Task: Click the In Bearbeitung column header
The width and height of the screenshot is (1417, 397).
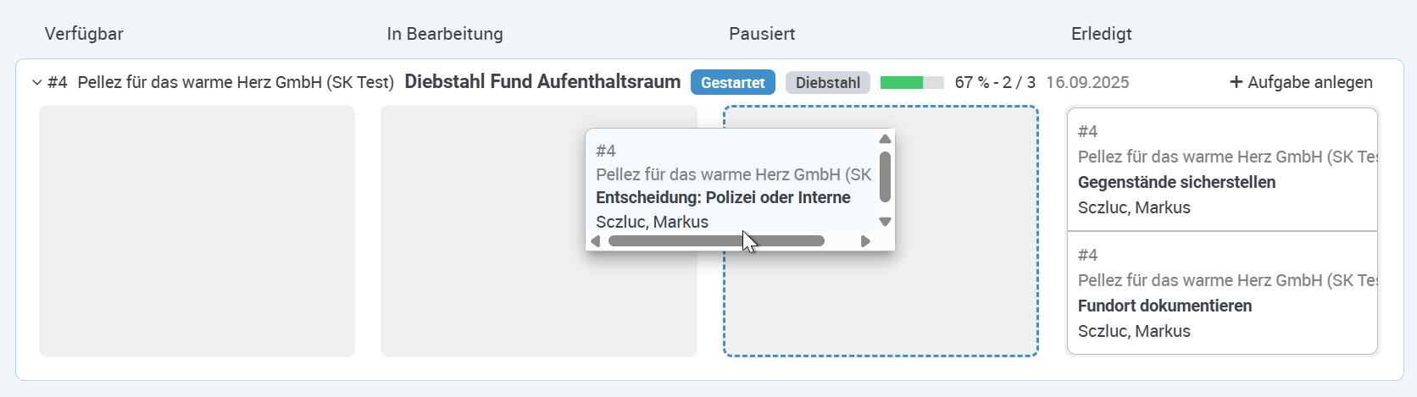Action: tap(445, 34)
